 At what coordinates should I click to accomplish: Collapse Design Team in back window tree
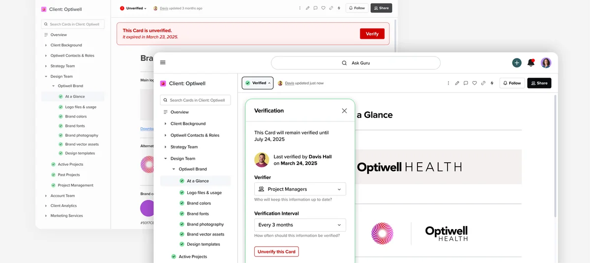46,76
